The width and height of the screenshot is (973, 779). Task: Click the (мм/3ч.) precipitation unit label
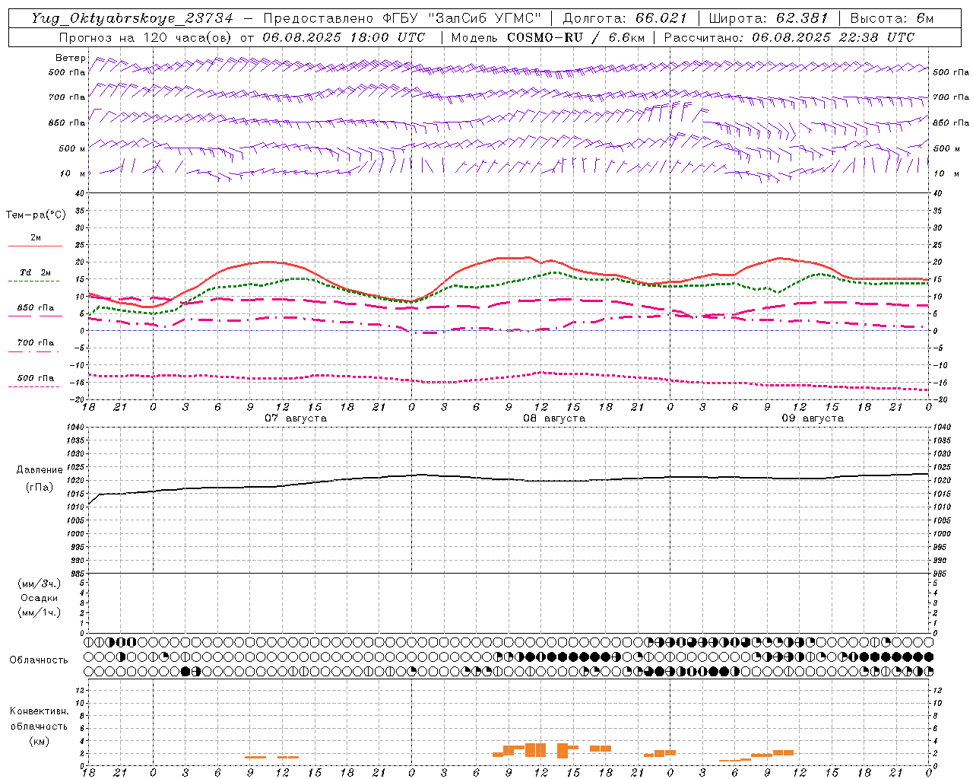point(40,584)
